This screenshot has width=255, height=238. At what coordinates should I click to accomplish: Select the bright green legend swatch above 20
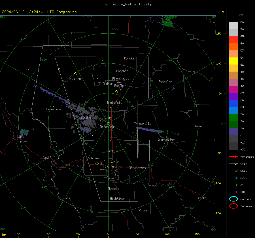[233, 117]
